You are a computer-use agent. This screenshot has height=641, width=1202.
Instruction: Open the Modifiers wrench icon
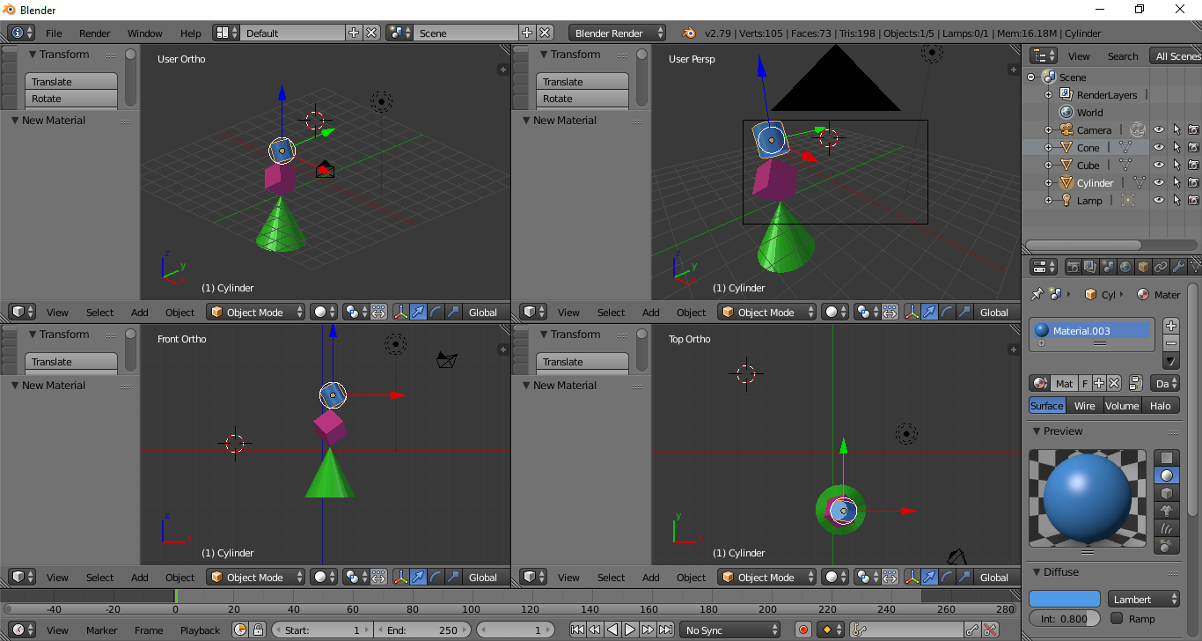[x=1179, y=266]
